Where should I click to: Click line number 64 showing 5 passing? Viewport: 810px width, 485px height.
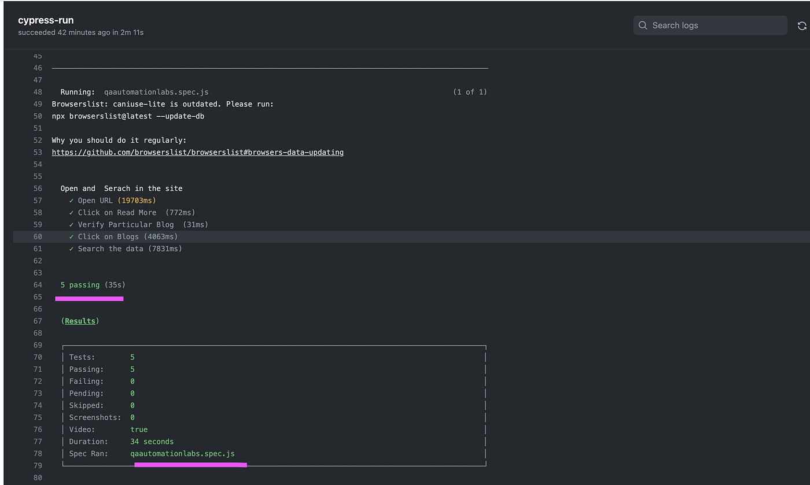click(x=38, y=285)
